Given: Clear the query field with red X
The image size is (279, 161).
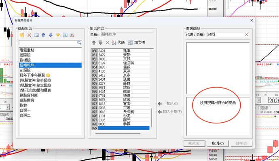Looking at the screenshot, I should click(246, 35).
